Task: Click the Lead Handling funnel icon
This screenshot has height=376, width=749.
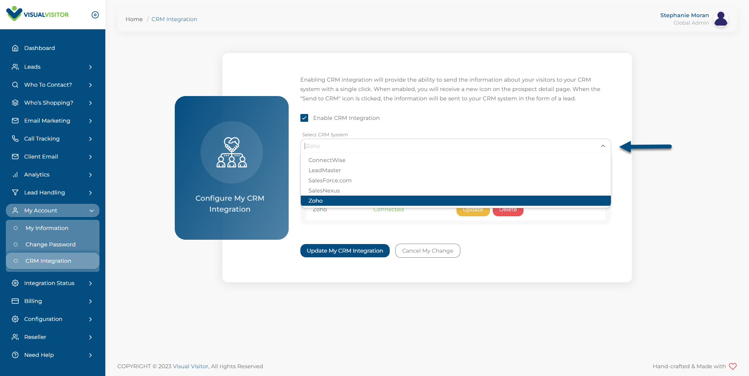Action: 15,192
